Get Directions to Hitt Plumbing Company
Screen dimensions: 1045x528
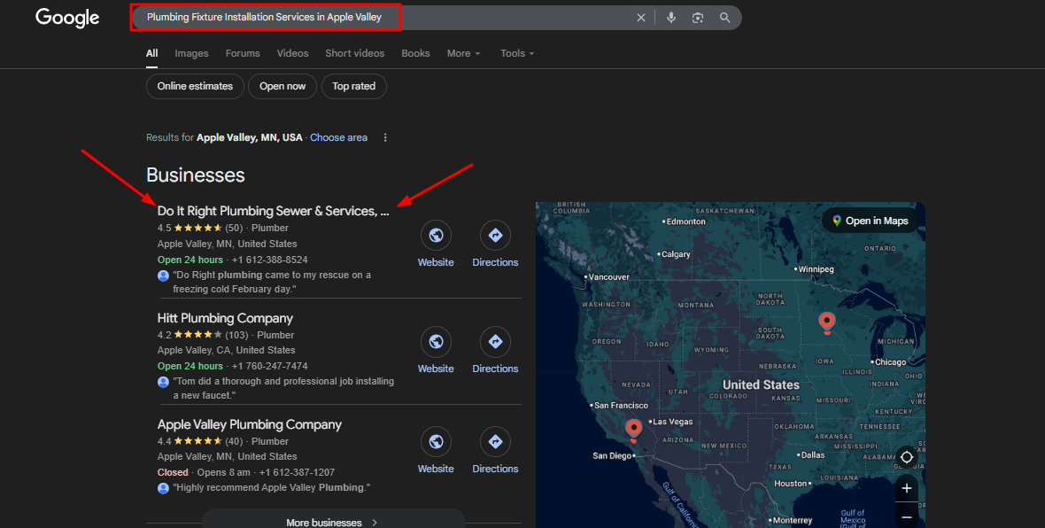click(x=495, y=343)
